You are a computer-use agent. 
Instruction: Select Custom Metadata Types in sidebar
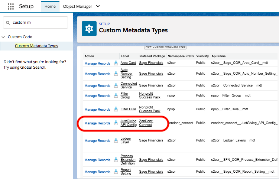tap(36, 46)
